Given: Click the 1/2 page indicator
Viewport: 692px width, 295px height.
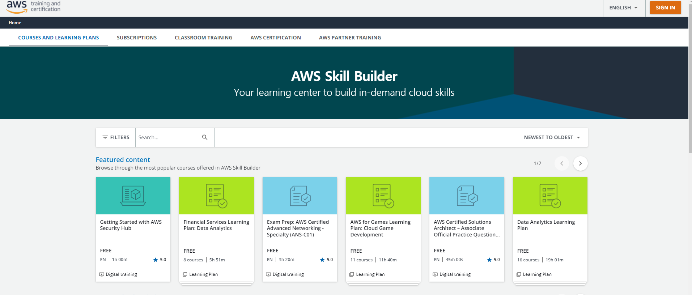Looking at the screenshot, I should click(x=538, y=163).
